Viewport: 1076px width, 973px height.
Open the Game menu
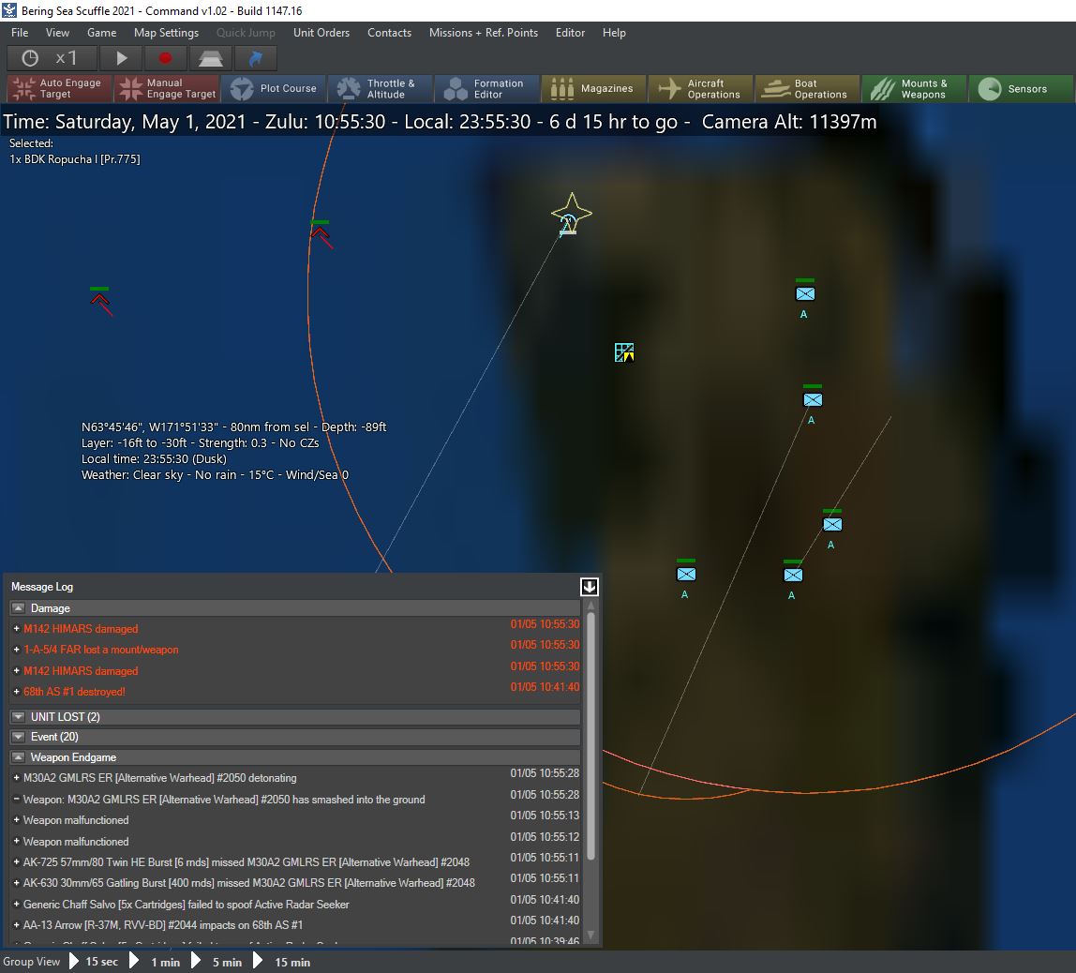(101, 32)
